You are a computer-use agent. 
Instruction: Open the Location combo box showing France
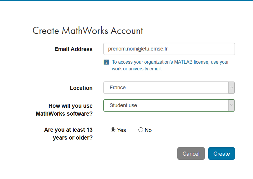coord(166,88)
